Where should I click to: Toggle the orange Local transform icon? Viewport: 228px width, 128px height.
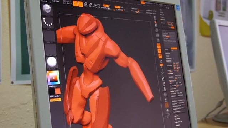pos(160,56)
